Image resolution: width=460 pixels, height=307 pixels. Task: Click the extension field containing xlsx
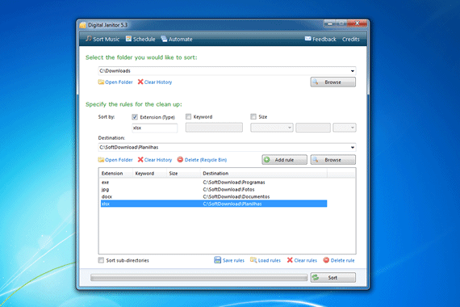click(155, 128)
